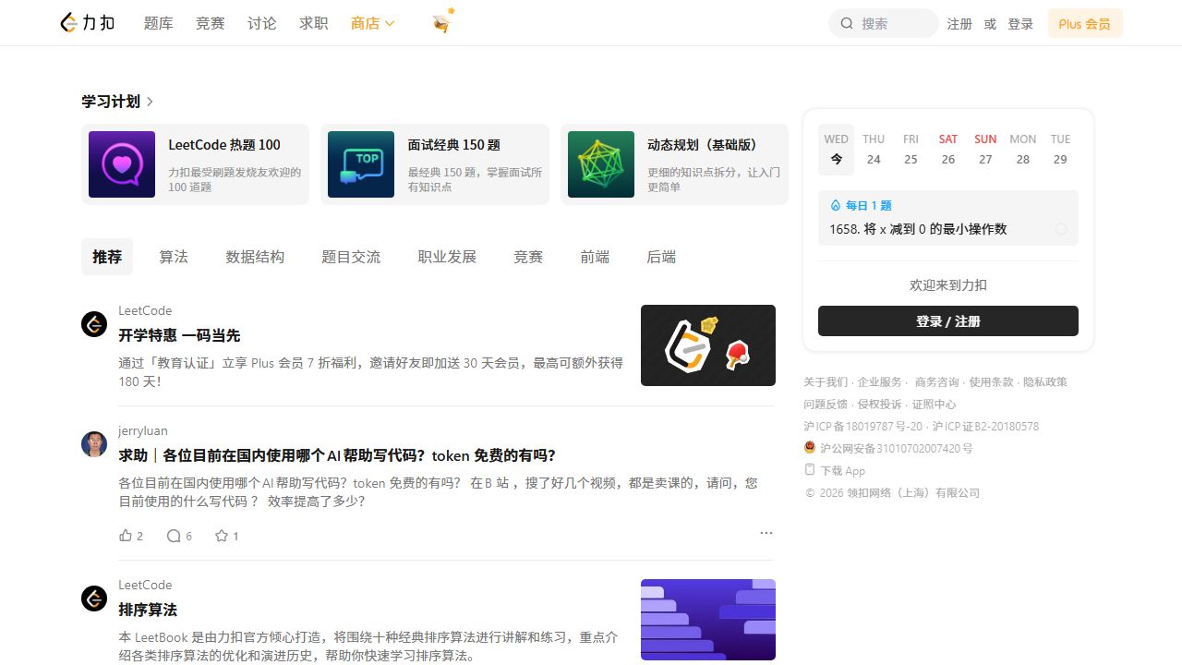The height and width of the screenshot is (665, 1182).
Task: Click the like icon on jerryluan's post
Action: [126, 536]
